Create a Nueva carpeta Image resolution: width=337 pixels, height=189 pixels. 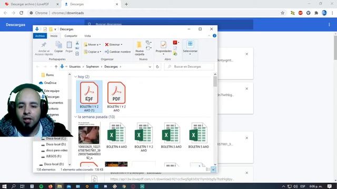[139, 48]
